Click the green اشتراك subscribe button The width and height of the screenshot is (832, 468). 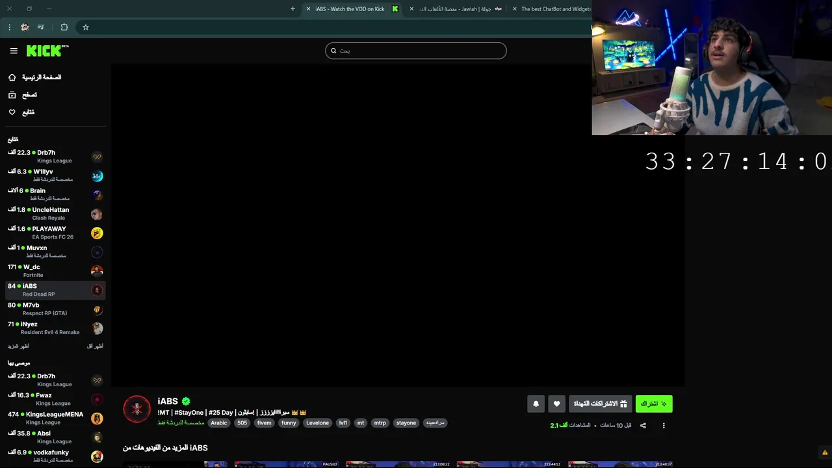coord(654,404)
